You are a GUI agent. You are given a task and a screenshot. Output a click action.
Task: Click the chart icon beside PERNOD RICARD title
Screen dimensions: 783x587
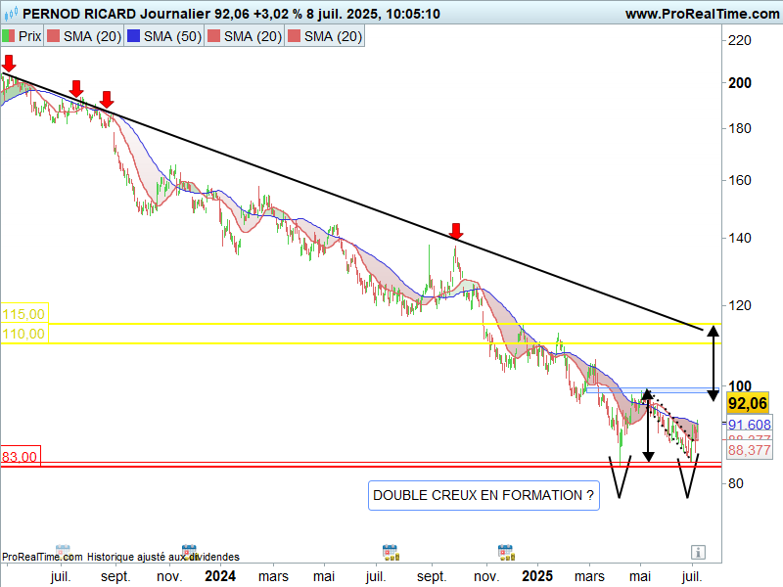pyautogui.click(x=11, y=13)
